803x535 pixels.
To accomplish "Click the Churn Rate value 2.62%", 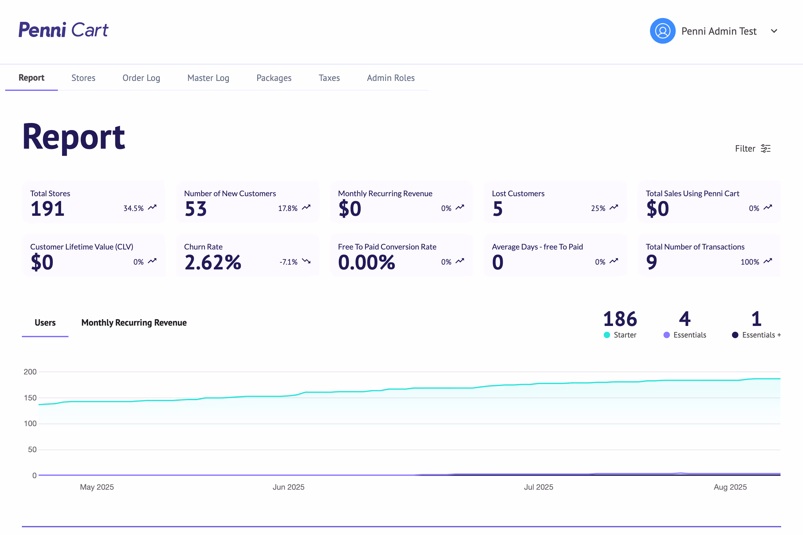I will (213, 262).
